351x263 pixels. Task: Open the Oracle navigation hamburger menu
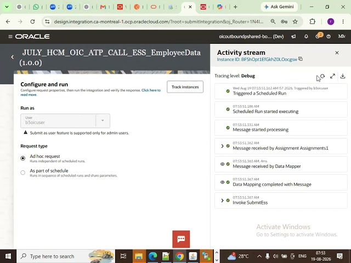click(x=10, y=37)
